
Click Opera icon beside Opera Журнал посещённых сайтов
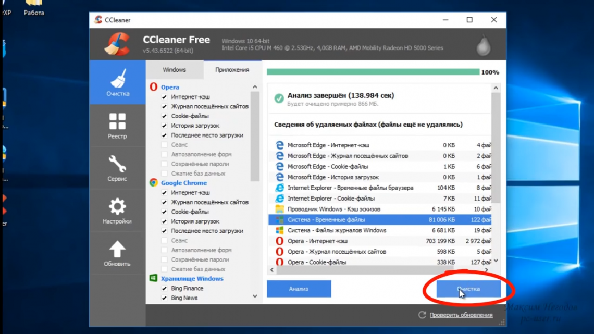coord(280,252)
